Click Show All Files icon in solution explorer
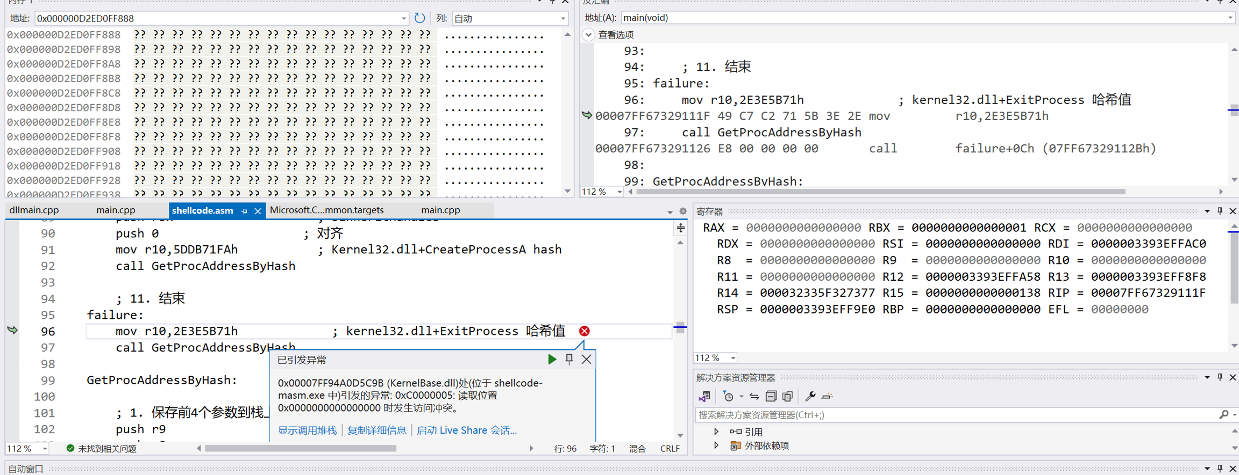The height and width of the screenshot is (475, 1239). [787, 397]
